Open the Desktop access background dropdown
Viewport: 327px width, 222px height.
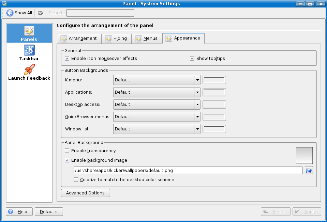[197, 105]
